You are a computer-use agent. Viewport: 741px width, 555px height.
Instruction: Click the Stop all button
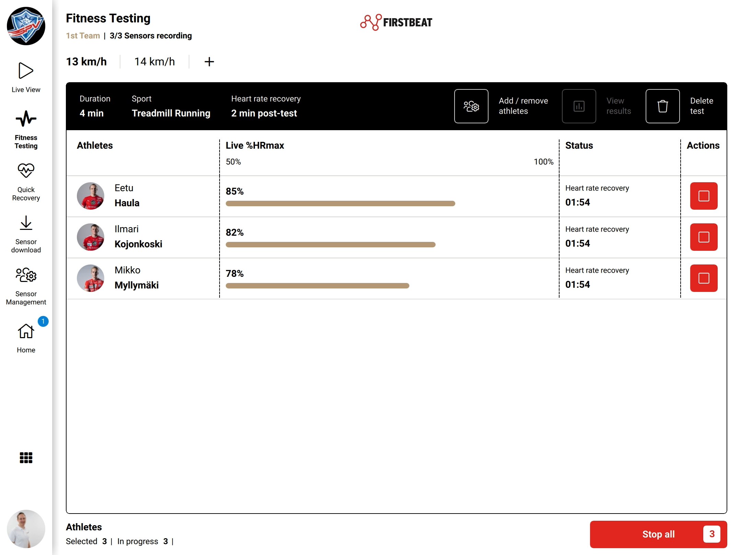click(658, 534)
